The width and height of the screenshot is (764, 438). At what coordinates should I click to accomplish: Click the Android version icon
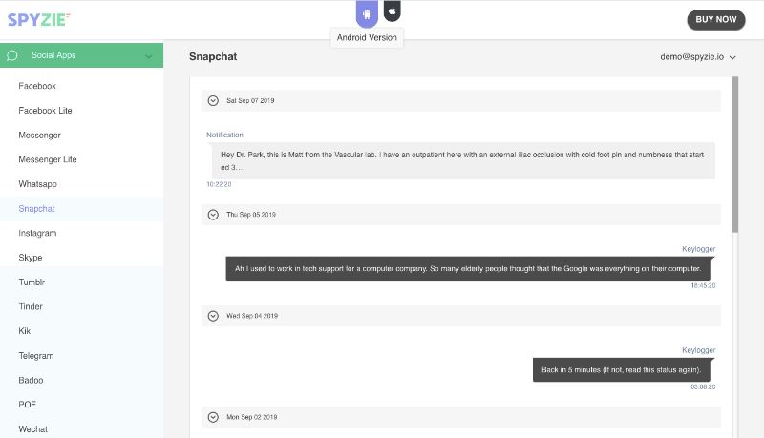click(368, 12)
